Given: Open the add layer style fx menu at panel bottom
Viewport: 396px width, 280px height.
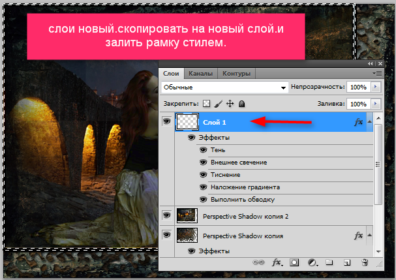Looking at the screenshot, I should coord(277,262).
